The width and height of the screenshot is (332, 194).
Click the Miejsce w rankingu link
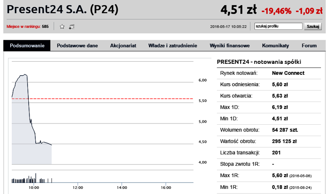[x=24, y=27]
